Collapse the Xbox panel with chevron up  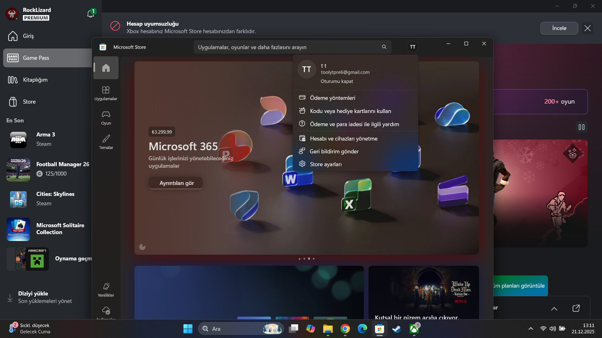(x=554, y=309)
